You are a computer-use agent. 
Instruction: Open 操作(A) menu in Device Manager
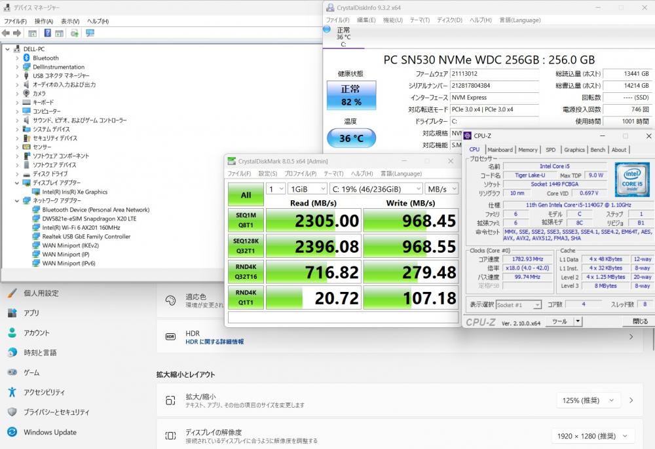(44, 22)
